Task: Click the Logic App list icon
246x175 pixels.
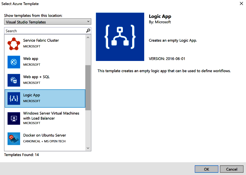Action: pos(14,98)
